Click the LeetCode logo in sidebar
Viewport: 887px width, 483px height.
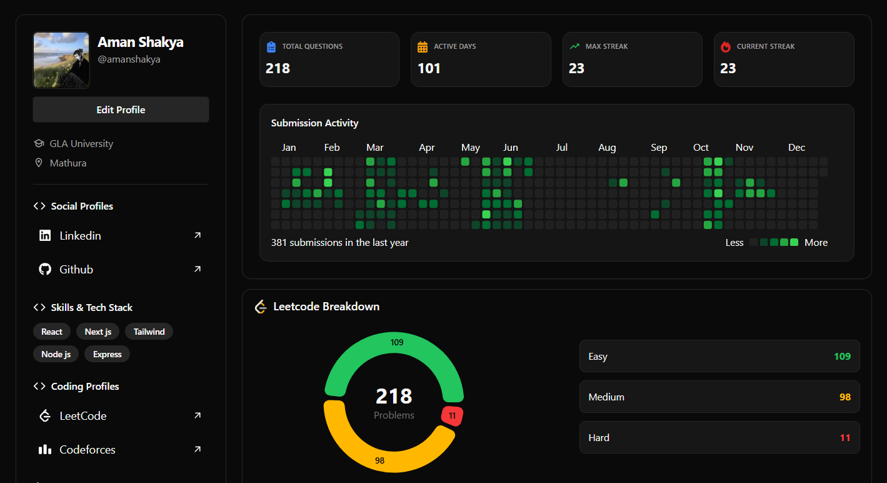[x=45, y=416]
